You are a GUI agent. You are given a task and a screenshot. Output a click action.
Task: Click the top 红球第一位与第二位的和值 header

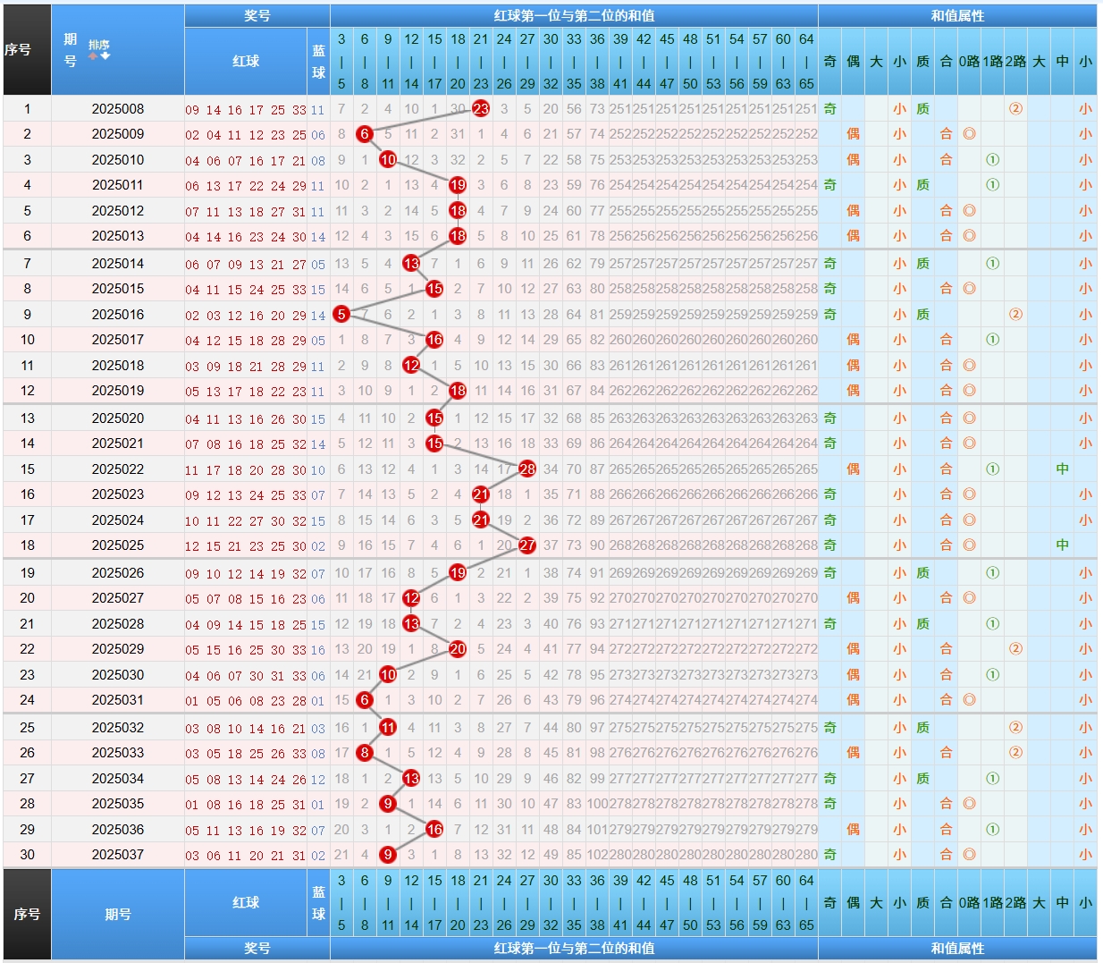click(574, 15)
